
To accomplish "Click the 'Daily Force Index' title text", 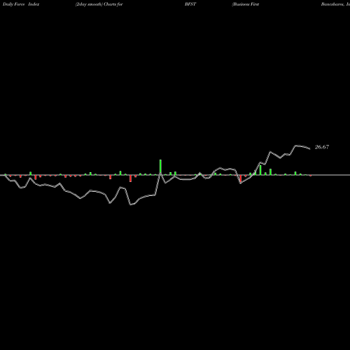I will pyautogui.click(x=21, y=4).
